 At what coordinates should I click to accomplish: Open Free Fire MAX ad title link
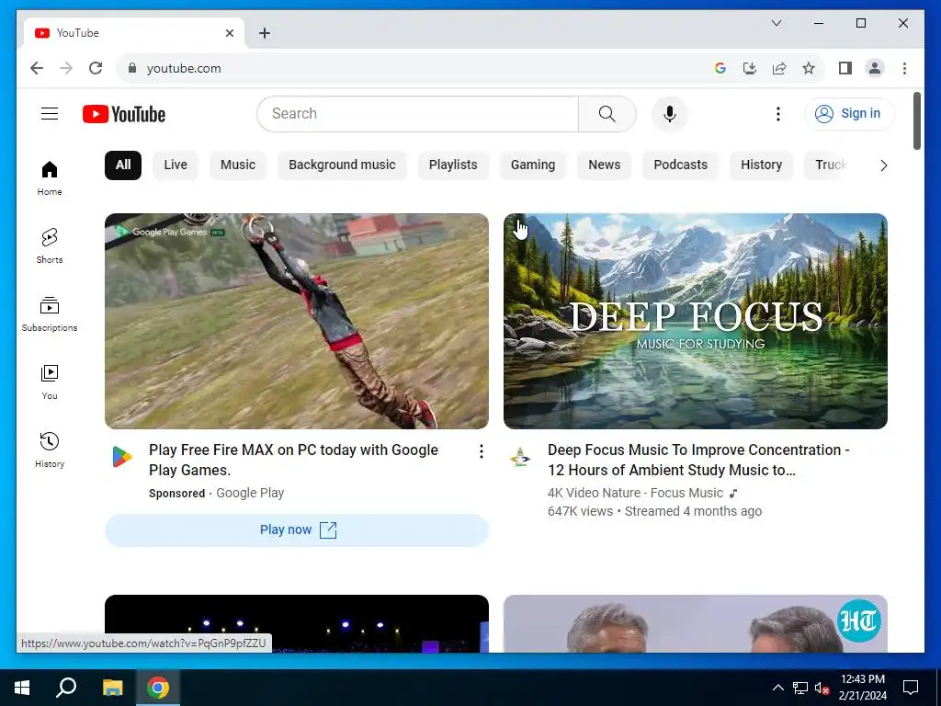coord(293,460)
